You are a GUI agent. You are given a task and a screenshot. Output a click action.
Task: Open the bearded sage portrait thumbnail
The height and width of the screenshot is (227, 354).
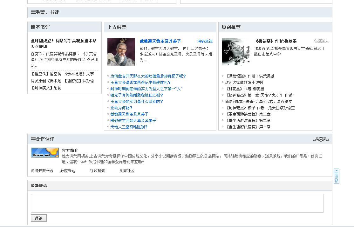click(x=121, y=52)
